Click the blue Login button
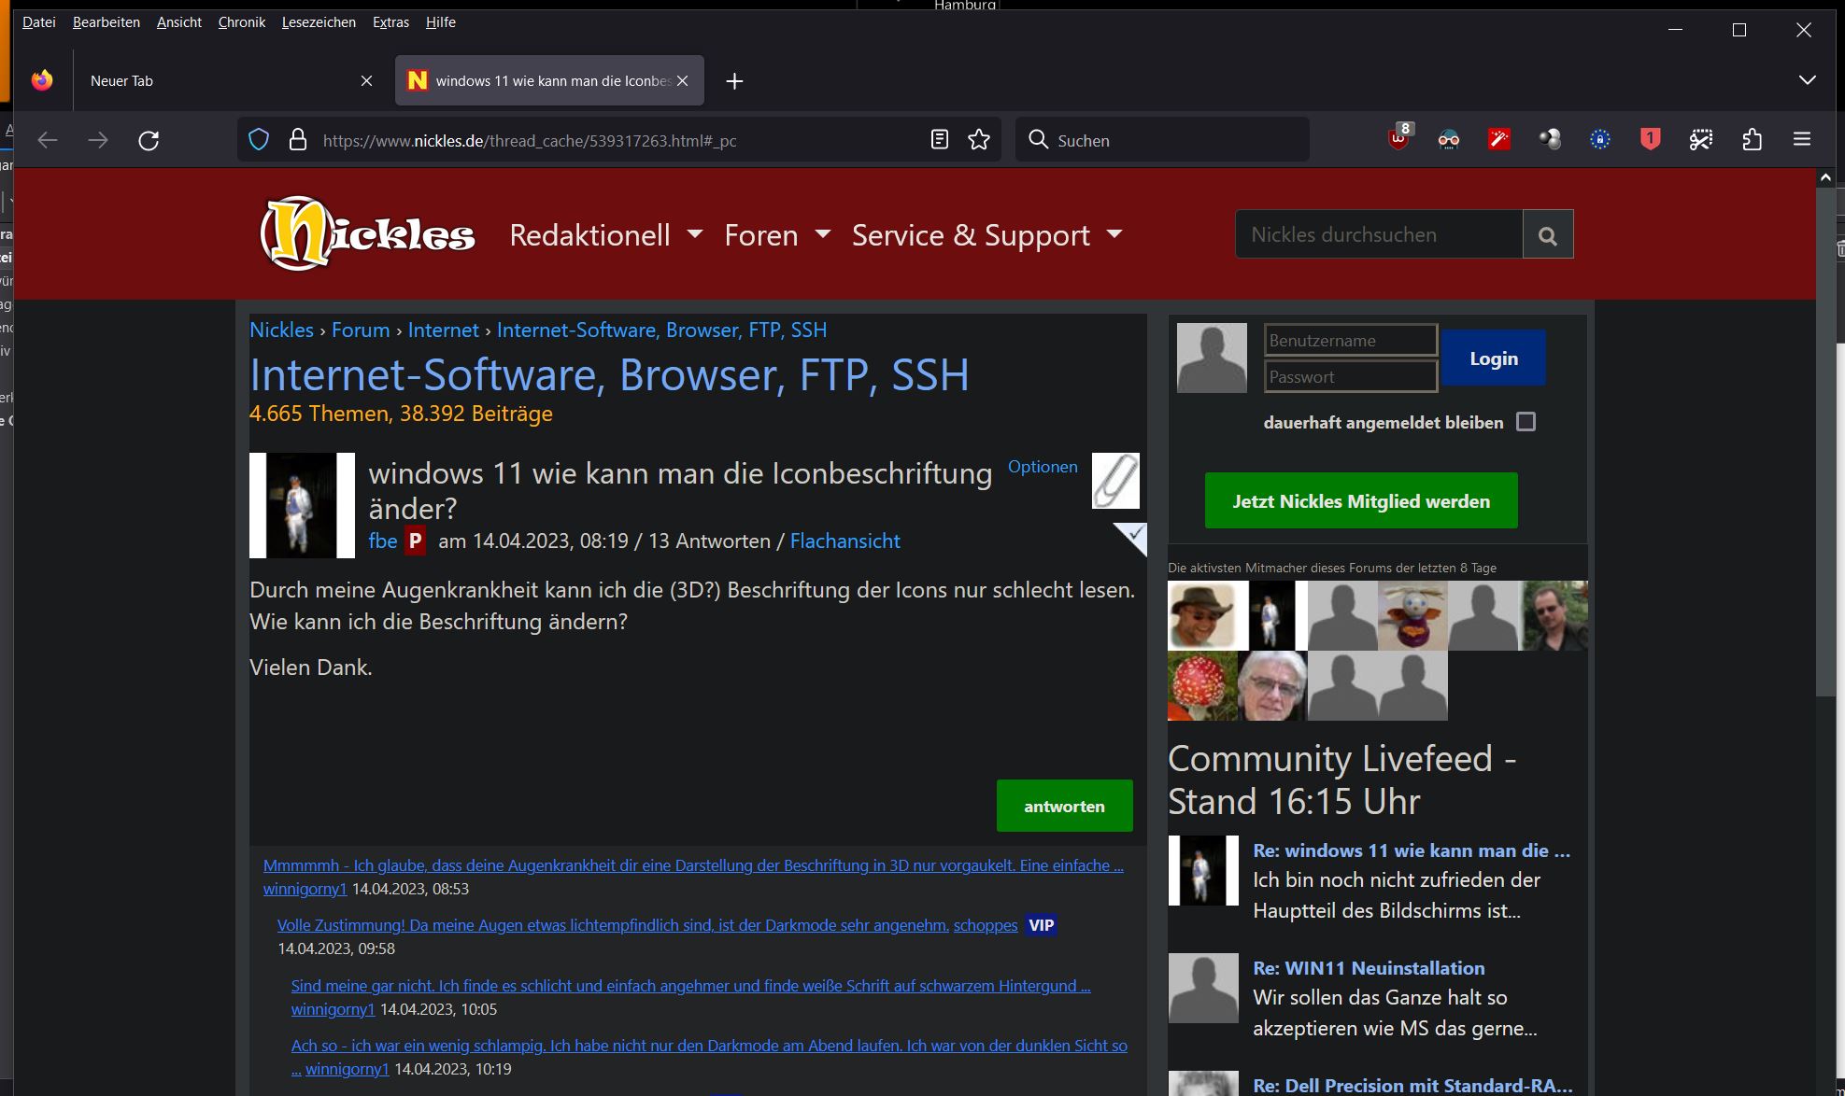 pos(1494,358)
